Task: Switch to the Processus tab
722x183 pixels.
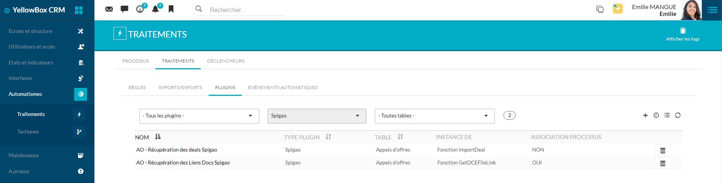Action: 136,61
